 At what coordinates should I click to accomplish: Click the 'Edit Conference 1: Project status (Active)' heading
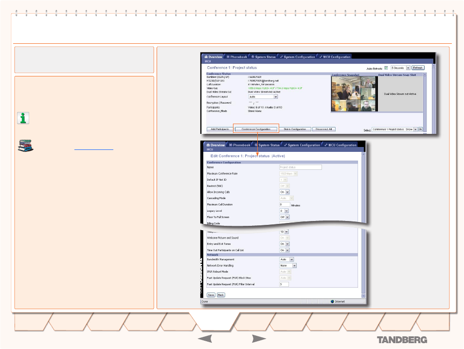248,156
